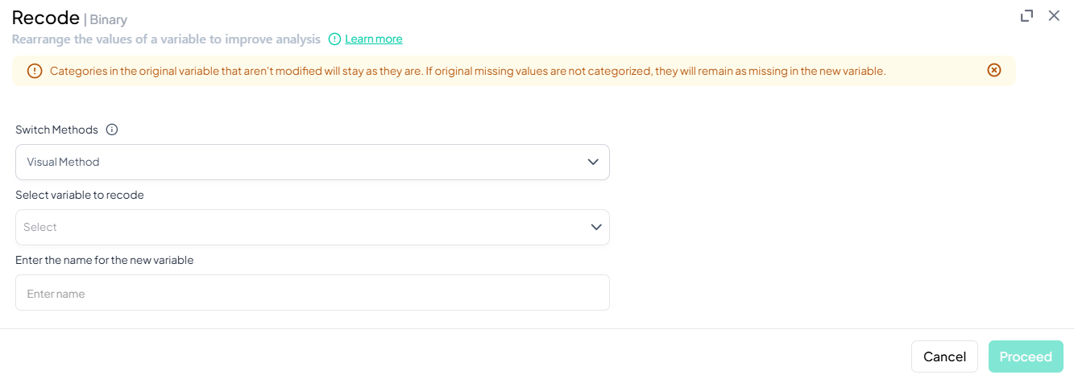
Task: Open the Learn more link
Action: click(374, 39)
